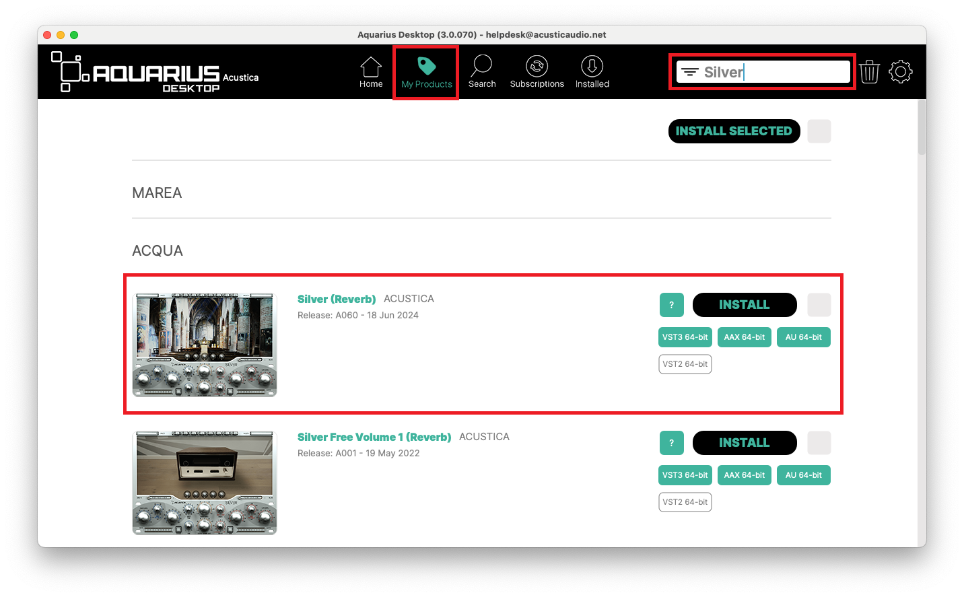
Task: Toggle VST3 64-bit for Silver (Reverb)
Action: [x=685, y=337]
